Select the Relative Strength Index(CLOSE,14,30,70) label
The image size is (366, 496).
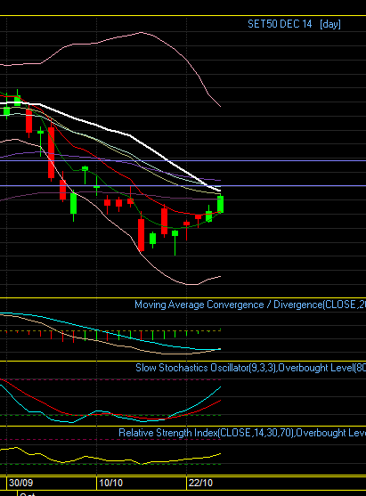(x=207, y=433)
